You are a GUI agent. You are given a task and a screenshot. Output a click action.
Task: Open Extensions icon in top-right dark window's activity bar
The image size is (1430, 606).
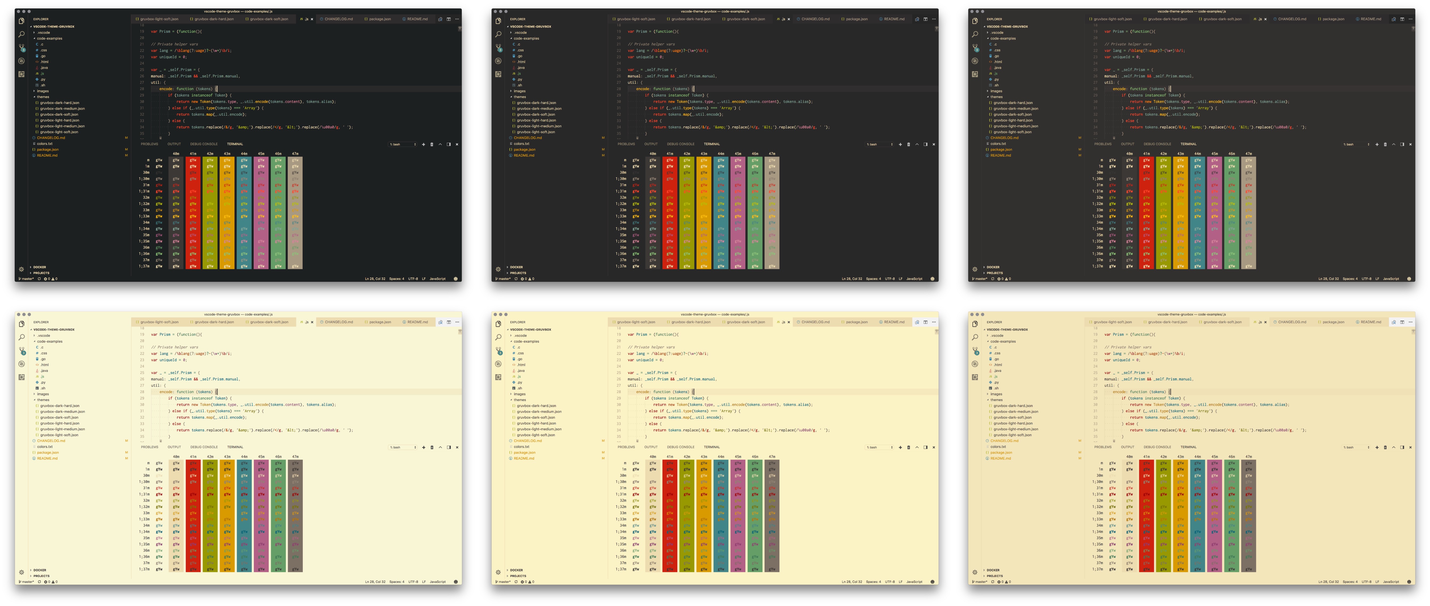(975, 74)
